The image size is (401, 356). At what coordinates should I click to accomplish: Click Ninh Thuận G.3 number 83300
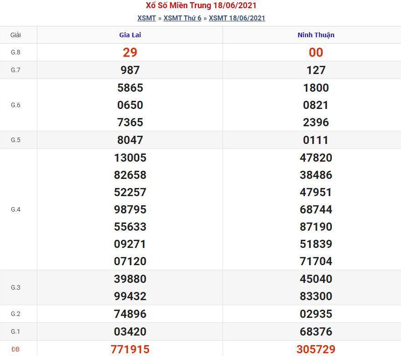[x=316, y=296]
